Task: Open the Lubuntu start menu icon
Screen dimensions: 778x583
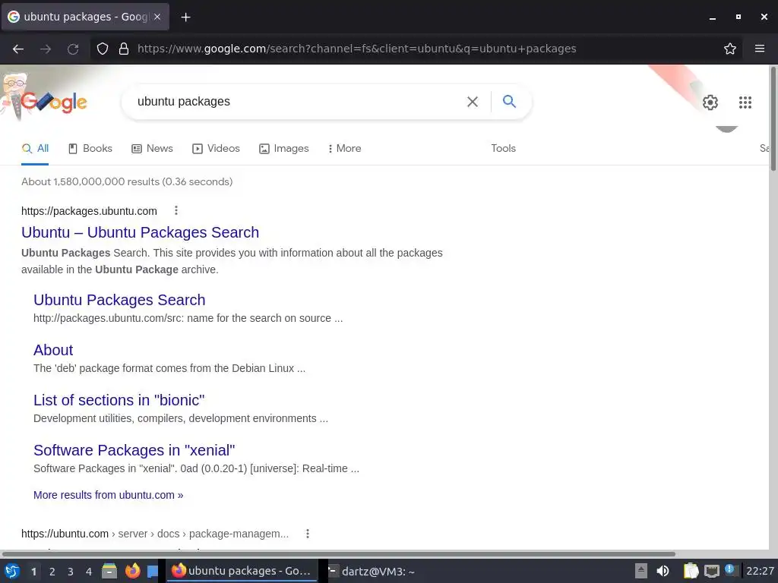Action: 12,572
